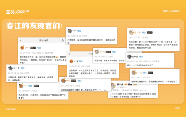This screenshot has height=117, width=186.
Task: Click review text beginning 每次都买两大包
Action: click(43, 60)
